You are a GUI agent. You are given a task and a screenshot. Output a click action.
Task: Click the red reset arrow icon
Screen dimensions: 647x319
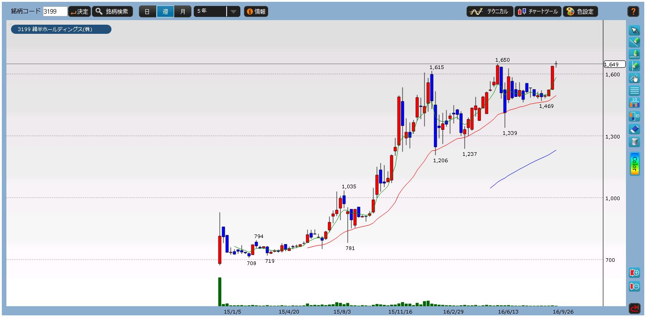click(634, 308)
